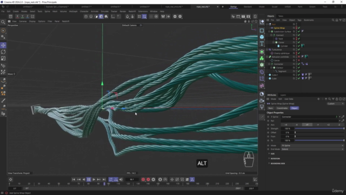The height and width of the screenshot is (195, 346).
Task: Collapse the Connecter hierarchy
Action: click(269, 64)
